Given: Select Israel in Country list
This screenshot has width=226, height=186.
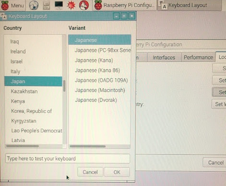Looking at the screenshot, I should [x=33, y=62].
